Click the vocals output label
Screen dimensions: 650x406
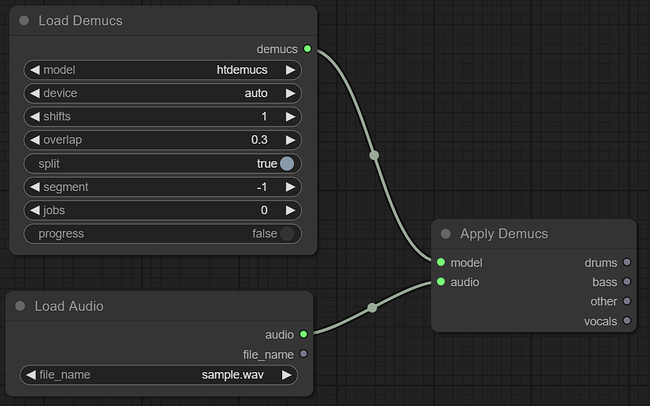coord(601,321)
